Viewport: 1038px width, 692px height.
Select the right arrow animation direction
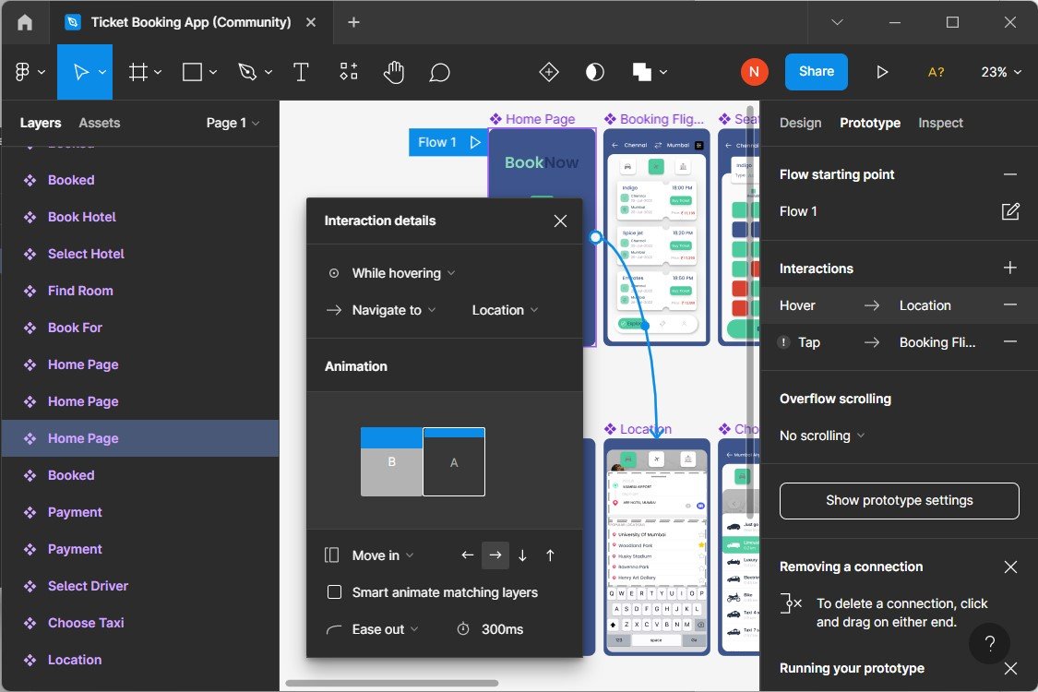pyautogui.click(x=495, y=555)
